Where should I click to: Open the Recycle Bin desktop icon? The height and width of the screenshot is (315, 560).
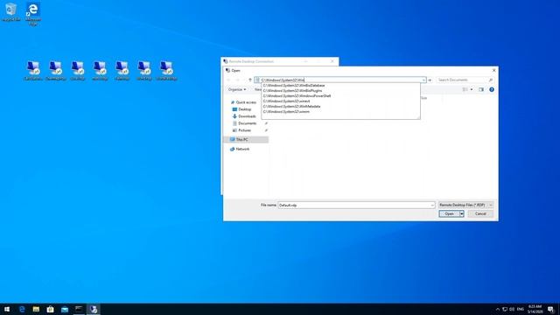tap(11, 11)
